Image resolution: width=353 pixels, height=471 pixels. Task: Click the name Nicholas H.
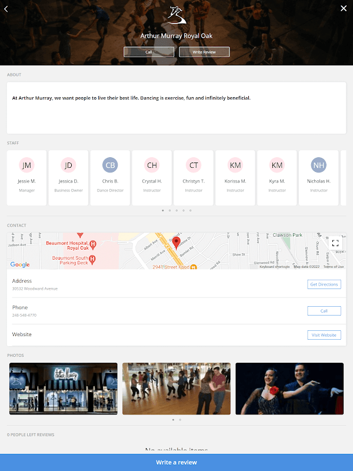point(319,181)
